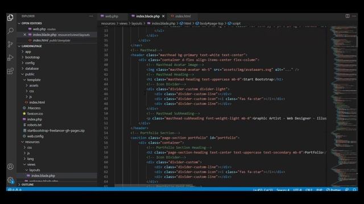Open Explorer panel more actions ellipsis
Viewport: 364px width, 204px height.
point(91,16)
